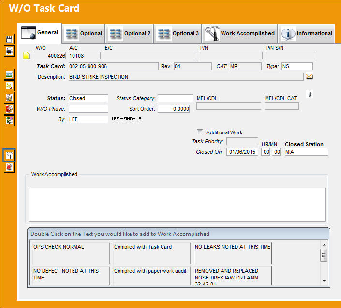This screenshot has height=308, width=341.
Task: Click the empty P/N field
Action: click(x=231, y=56)
